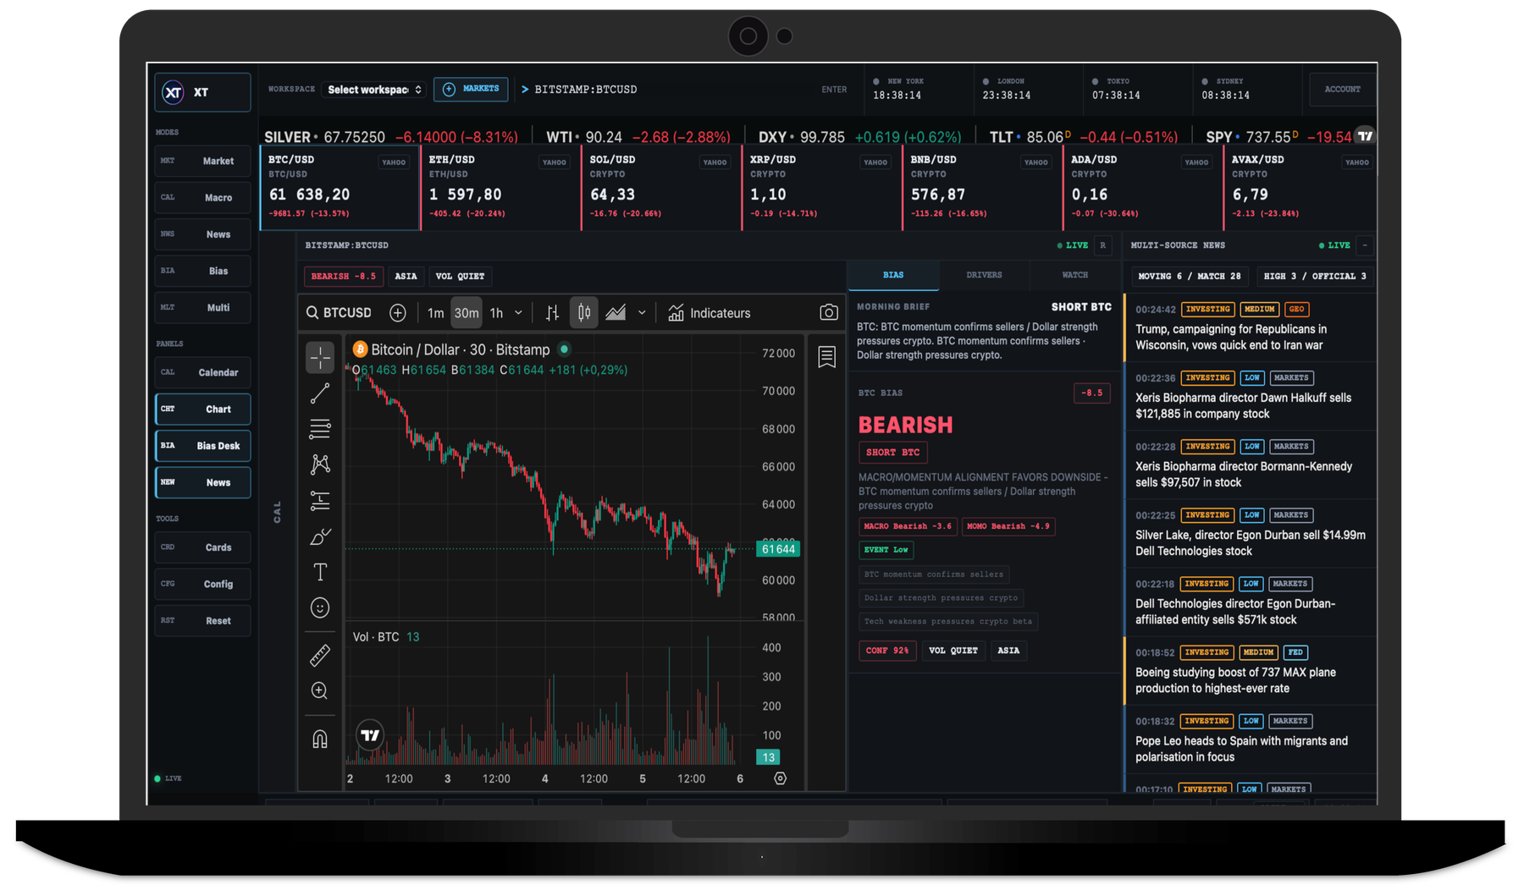Open Trump Wisconsin Iran war news item

[1251, 327]
